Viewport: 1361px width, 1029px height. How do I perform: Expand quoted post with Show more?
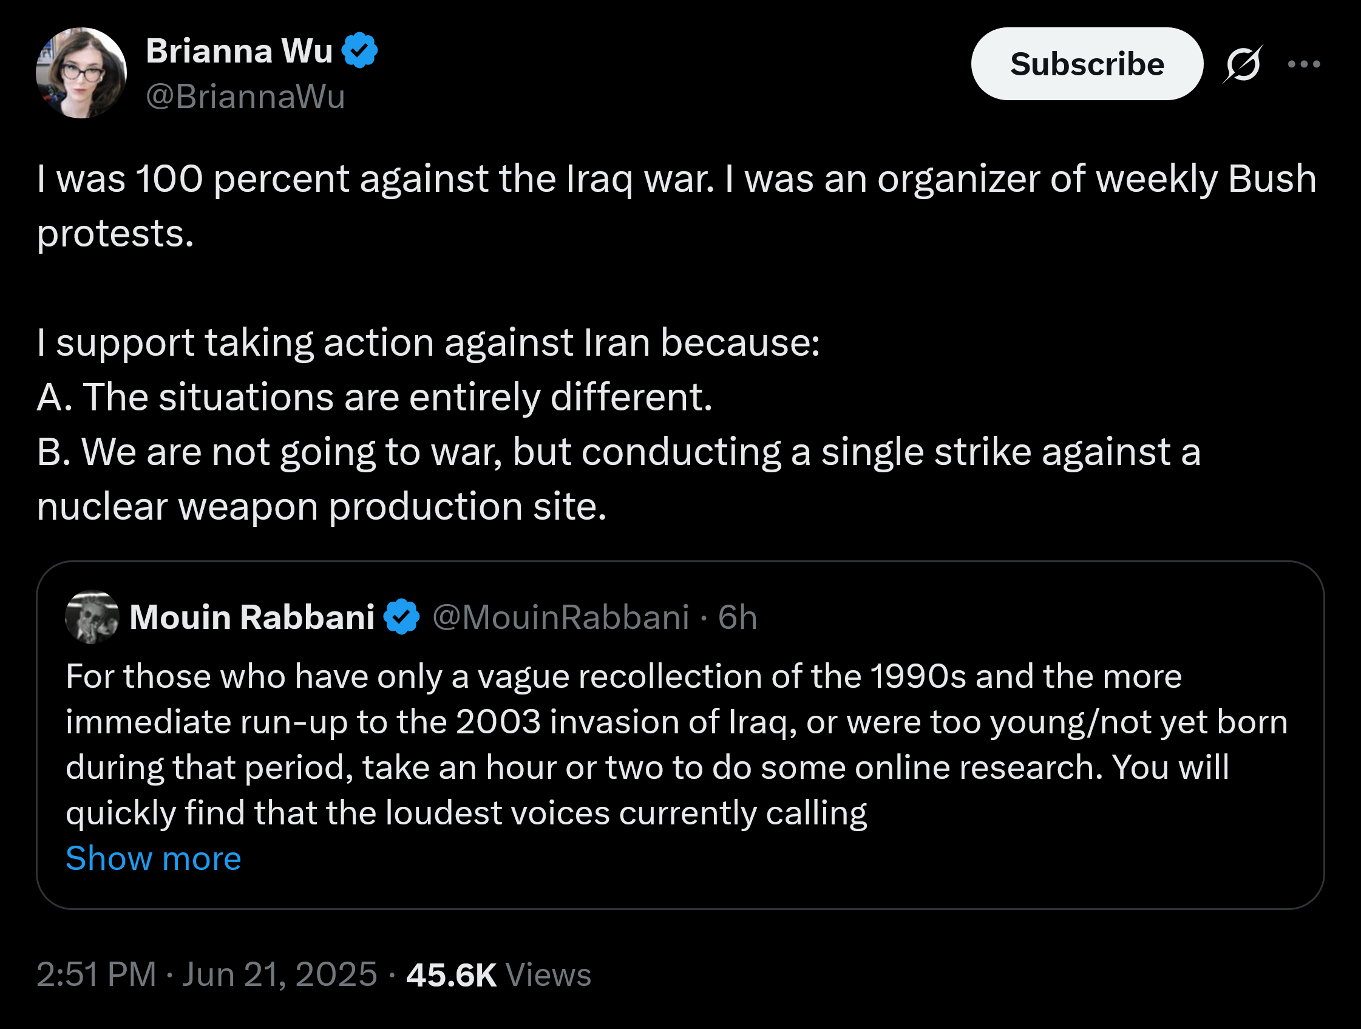pyautogui.click(x=153, y=858)
